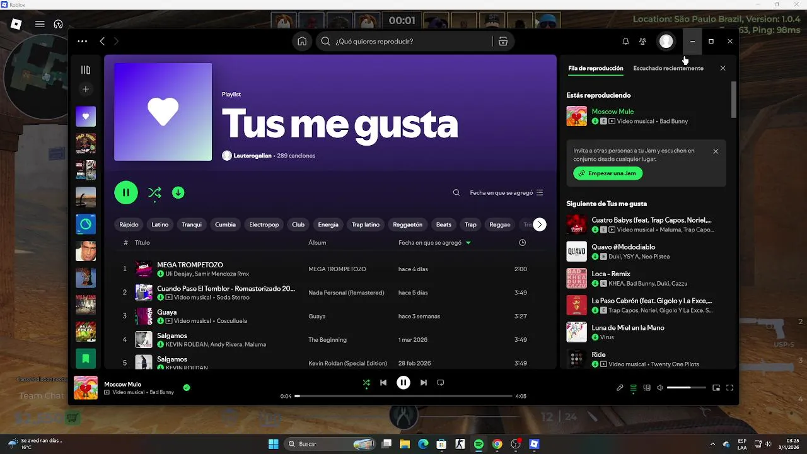
Task: Open the friend activity icon
Action: [x=642, y=41]
